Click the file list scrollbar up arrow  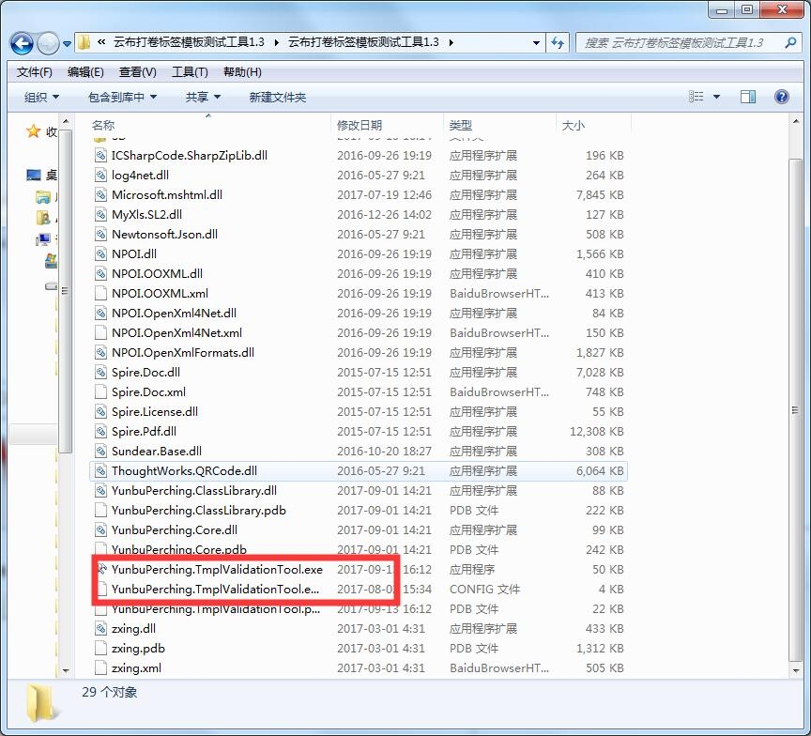pyautogui.click(x=795, y=121)
